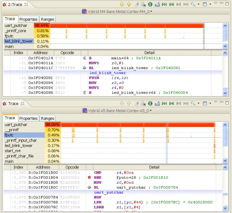The image size is (232, 213).
Task: Select the _printf_input_char row in the A5 list
Action: 24,140
